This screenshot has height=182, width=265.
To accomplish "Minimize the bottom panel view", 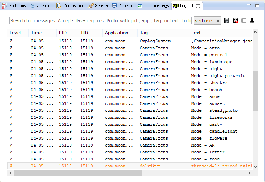I will coord(249,4).
